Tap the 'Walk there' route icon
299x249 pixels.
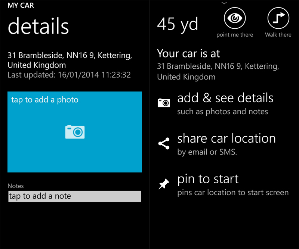[278, 17]
